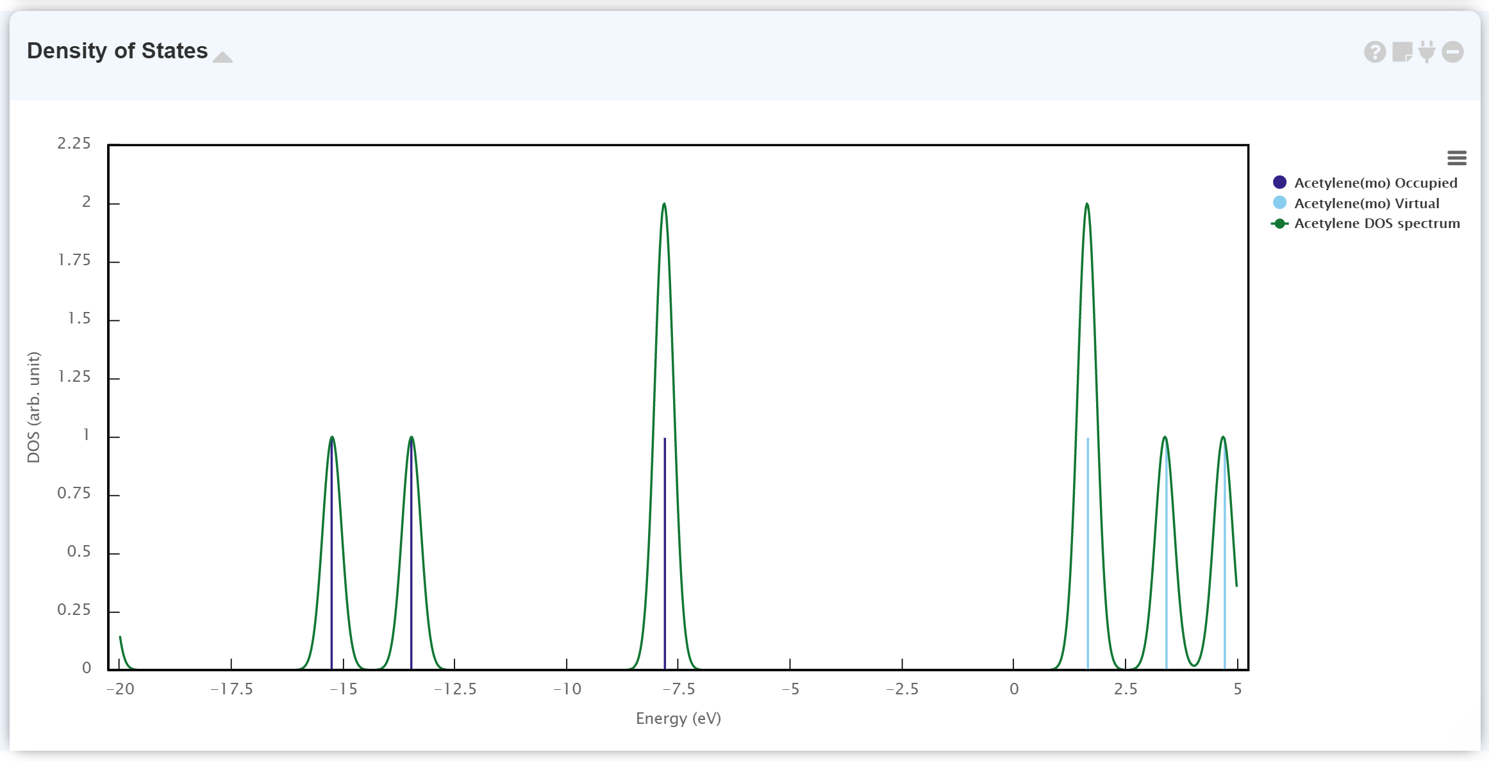
Task: Open the sticky note icon
Action: pos(1402,52)
